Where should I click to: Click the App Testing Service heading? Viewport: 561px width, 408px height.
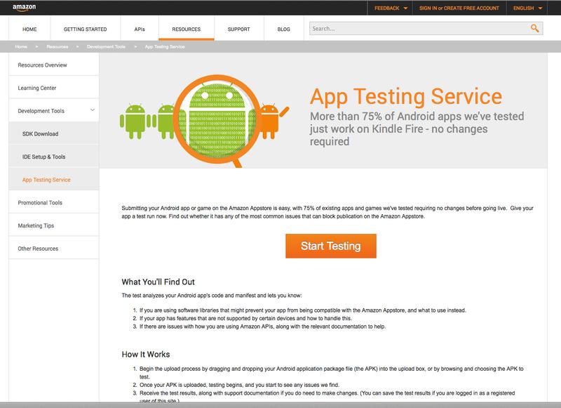(x=406, y=97)
